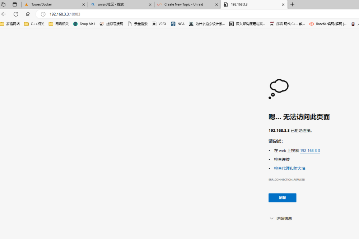Click the 嗯... 无法访问此页面 heading

pos(299,117)
